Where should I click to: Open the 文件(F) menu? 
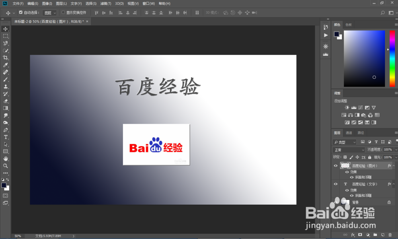tap(18, 4)
